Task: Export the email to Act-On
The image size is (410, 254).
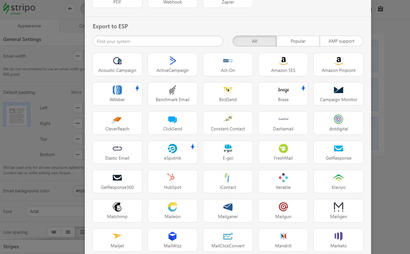Action: (x=228, y=65)
